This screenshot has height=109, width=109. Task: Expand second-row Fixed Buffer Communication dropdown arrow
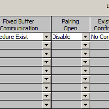click(x=47, y=45)
